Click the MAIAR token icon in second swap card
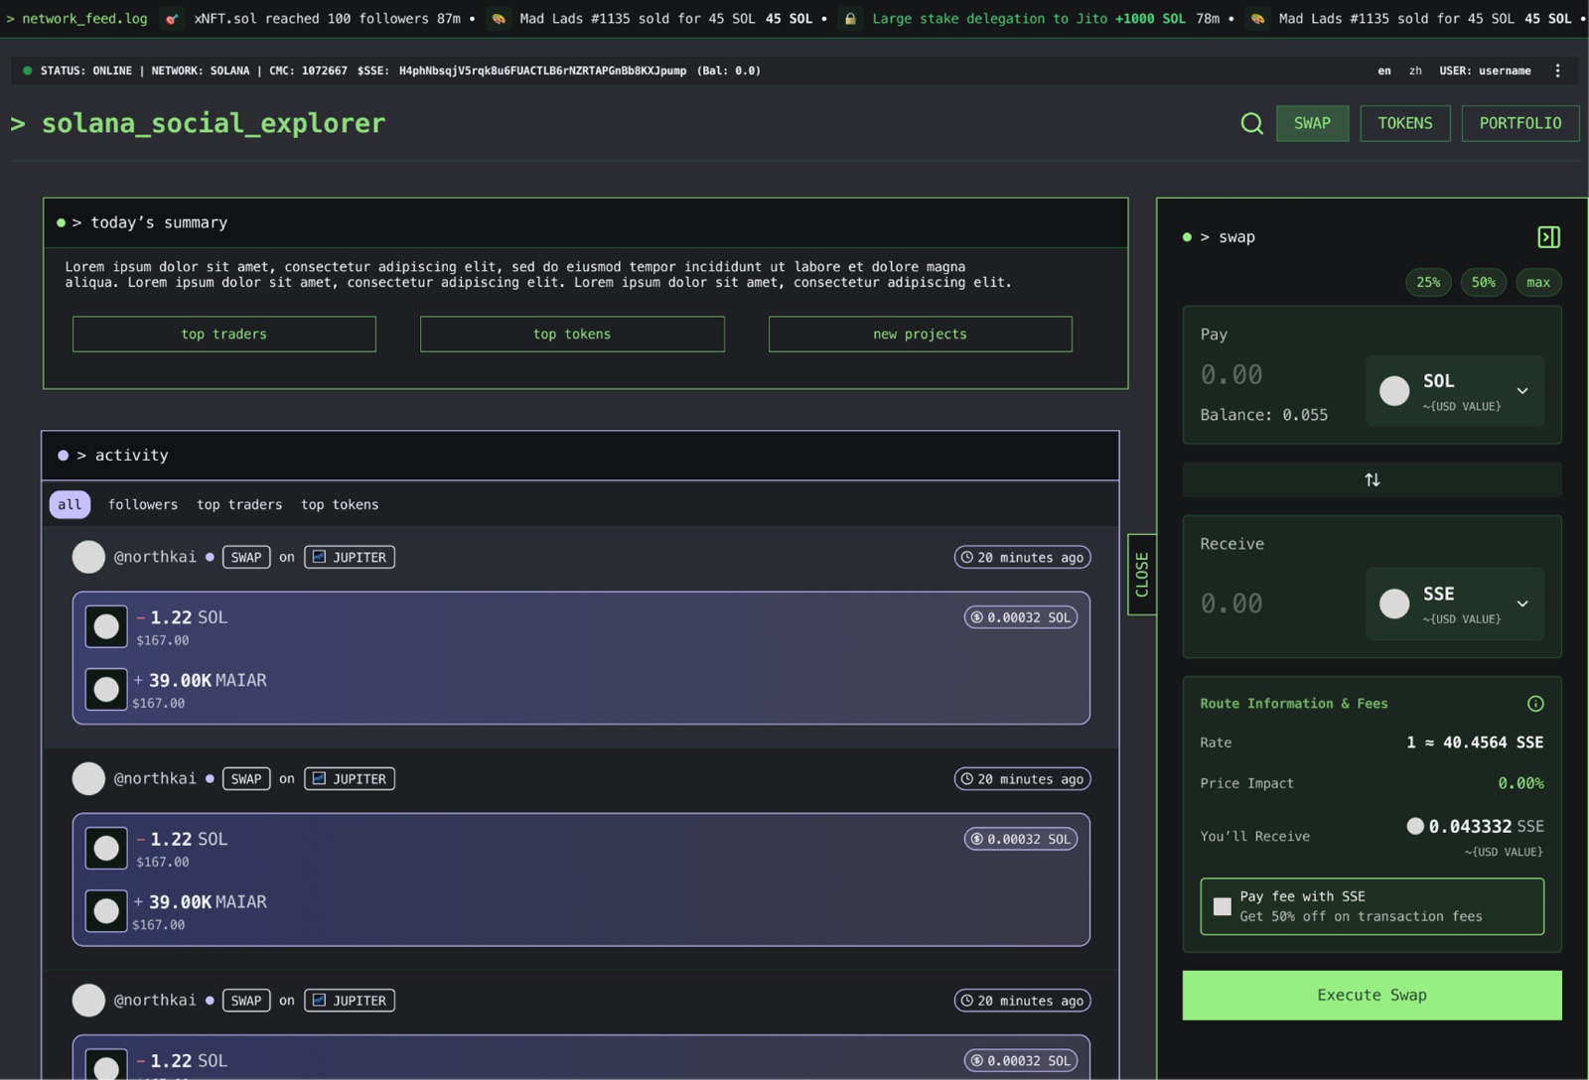 click(106, 910)
